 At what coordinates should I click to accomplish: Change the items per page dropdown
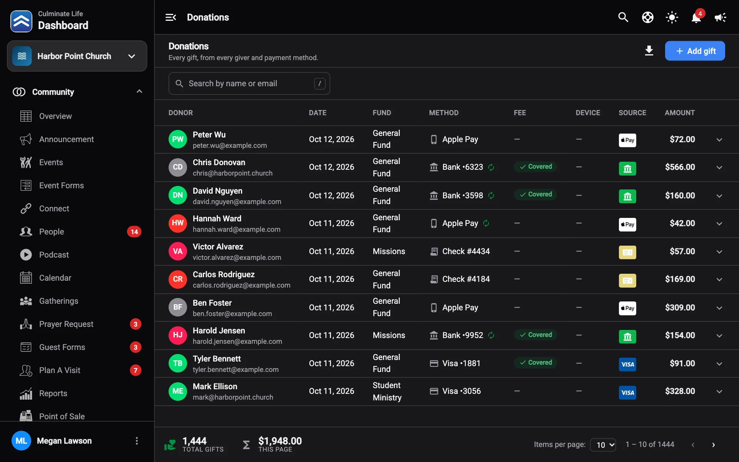click(603, 445)
